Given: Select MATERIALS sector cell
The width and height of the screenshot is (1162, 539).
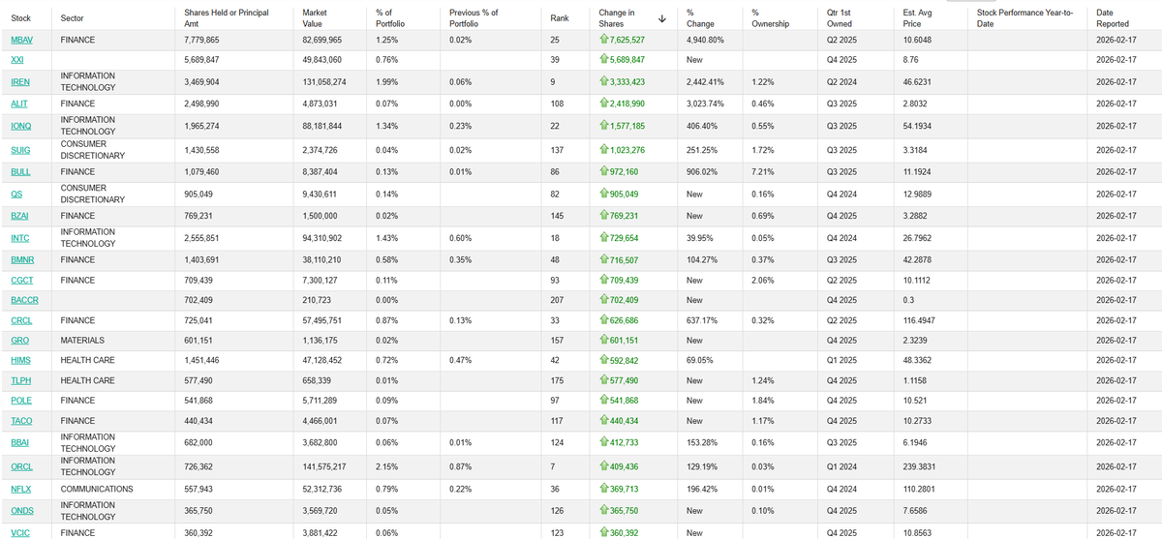Looking at the screenshot, I should tap(81, 340).
